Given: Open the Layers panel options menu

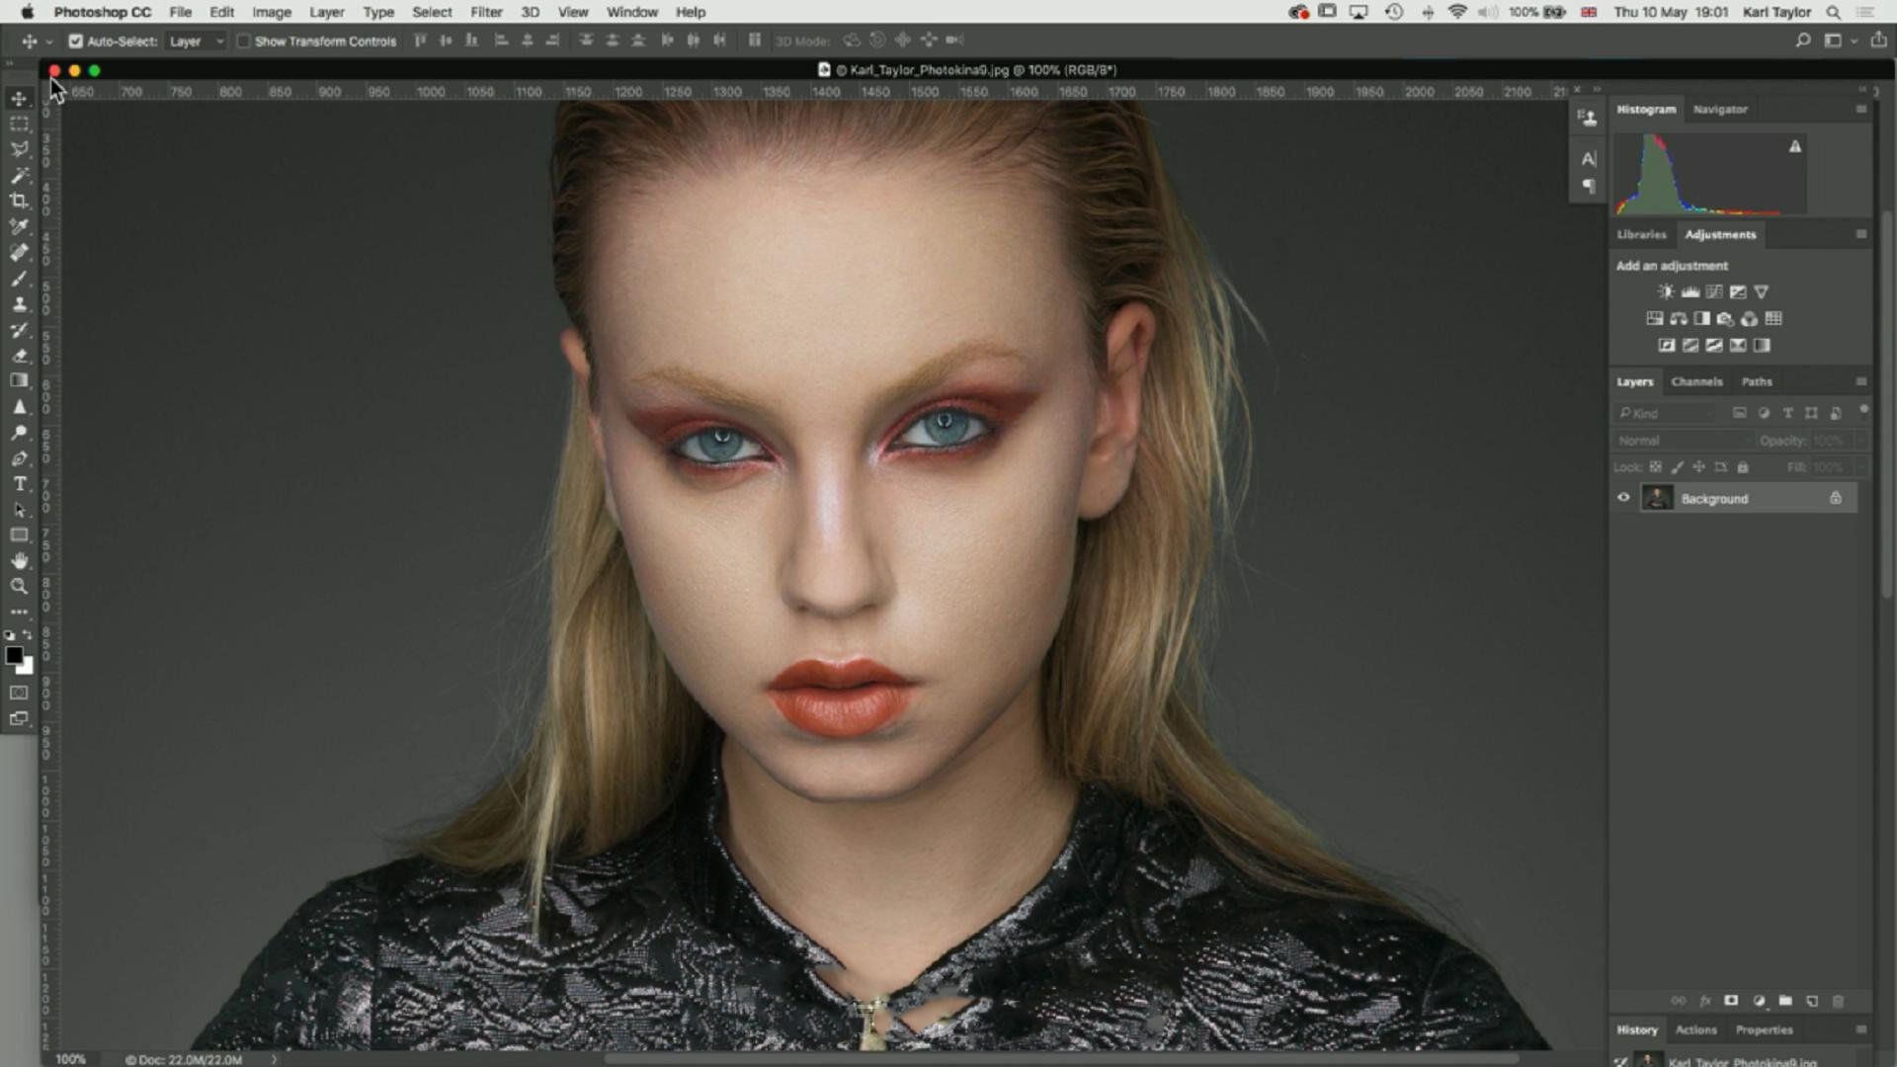Looking at the screenshot, I should (1861, 381).
